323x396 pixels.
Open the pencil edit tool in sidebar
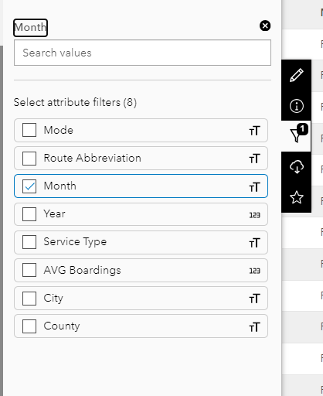point(297,75)
